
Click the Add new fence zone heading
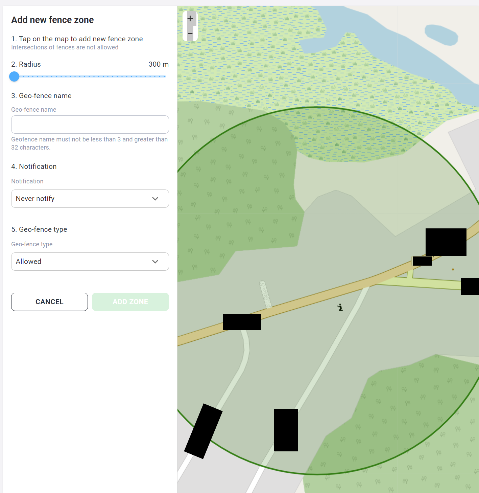point(52,20)
